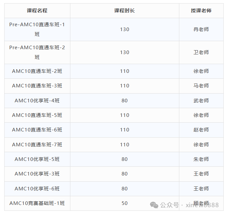This screenshot has width=226, height=214.
Task: Select teacher 武老师 cell
Action: coord(201,101)
